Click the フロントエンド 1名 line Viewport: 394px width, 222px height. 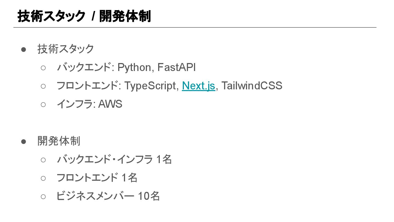pos(97,178)
